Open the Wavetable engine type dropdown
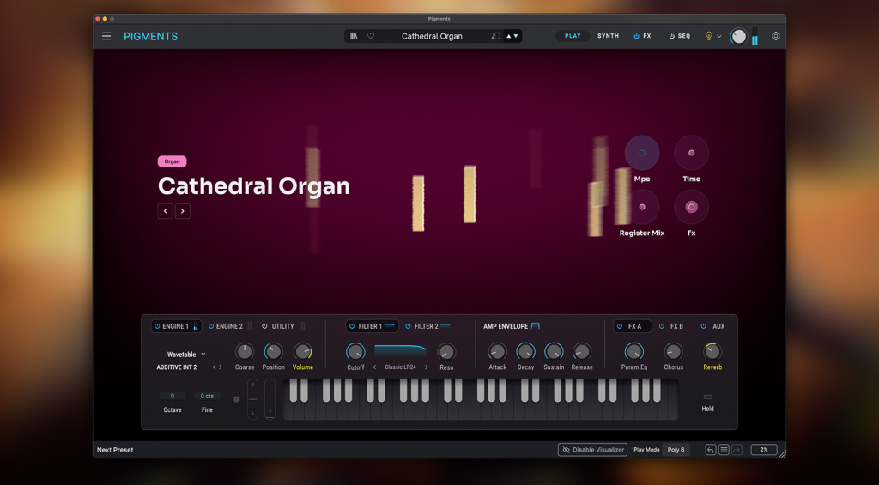Image resolution: width=879 pixels, height=485 pixels. click(186, 355)
